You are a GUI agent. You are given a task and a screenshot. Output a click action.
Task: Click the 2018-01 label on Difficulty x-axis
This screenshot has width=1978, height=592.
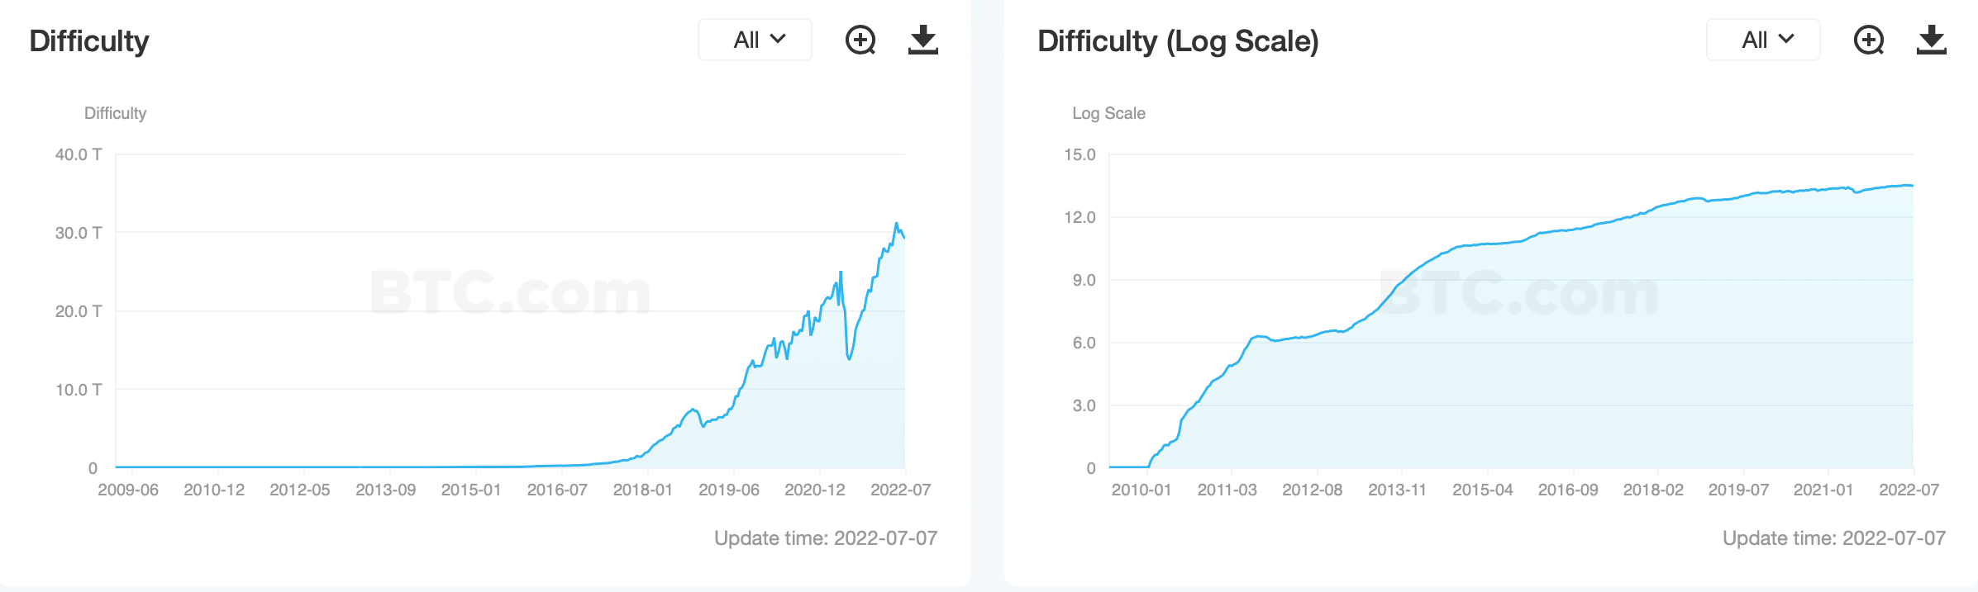pyautogui.click(x=642, y=490)
